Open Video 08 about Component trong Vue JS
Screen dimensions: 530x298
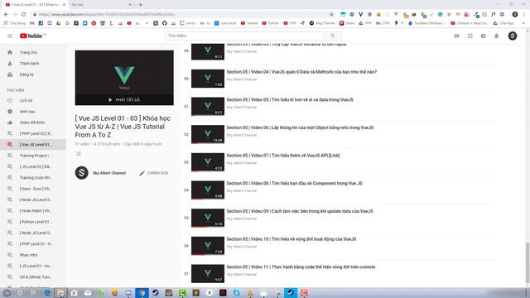click(x=294, y=184)
